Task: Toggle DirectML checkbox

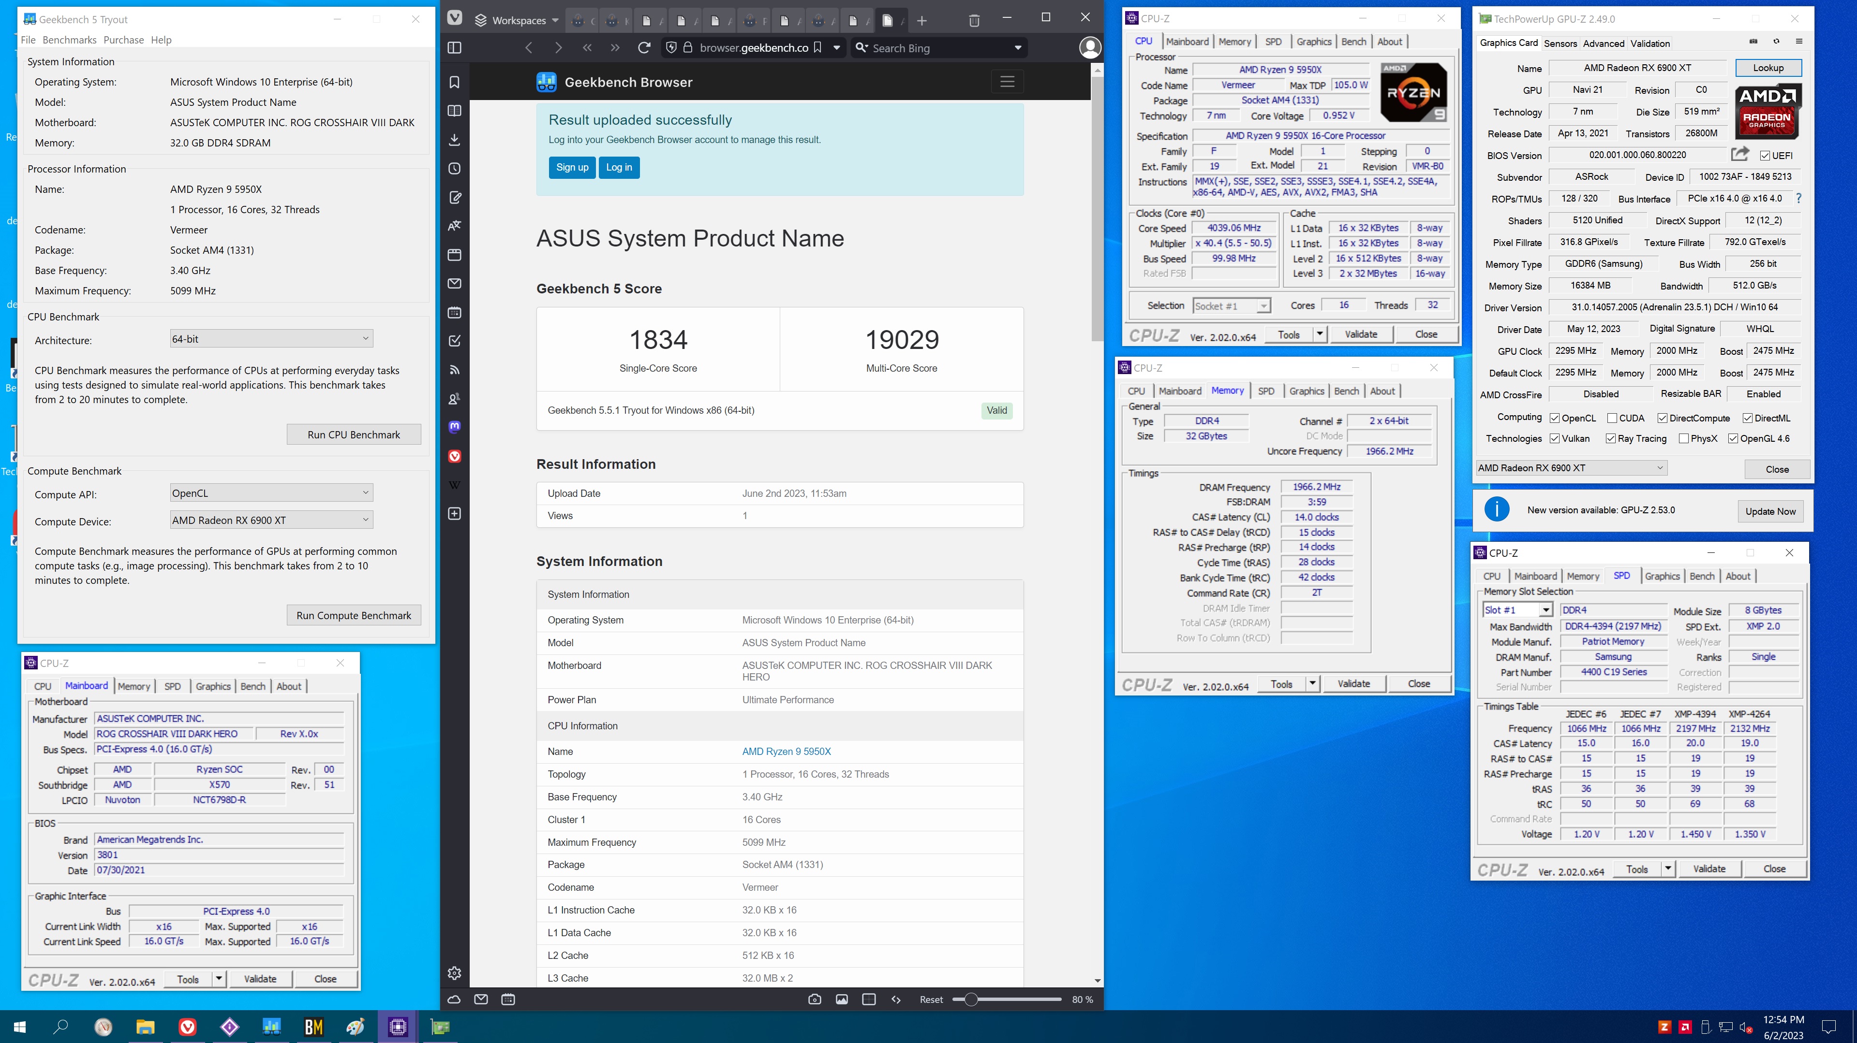Action: coord(1747,419)
